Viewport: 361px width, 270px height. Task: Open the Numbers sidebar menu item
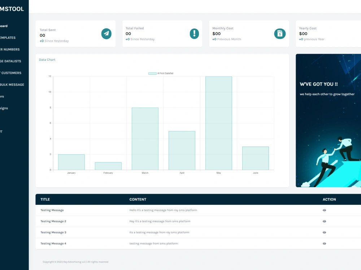(10, 49)
